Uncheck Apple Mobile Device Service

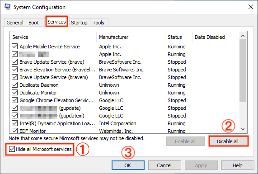(x=14, y=47)
